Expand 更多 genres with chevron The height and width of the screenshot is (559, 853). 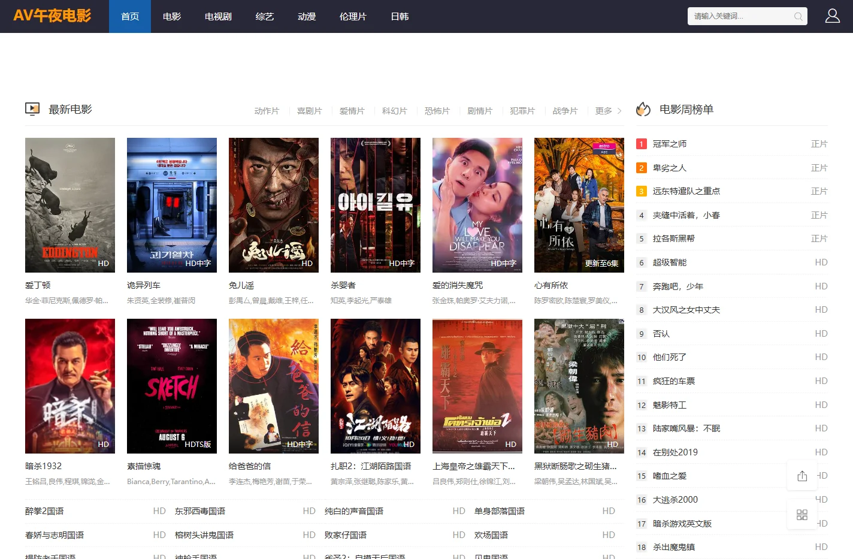pyautogui.click(x=608, y=111)
